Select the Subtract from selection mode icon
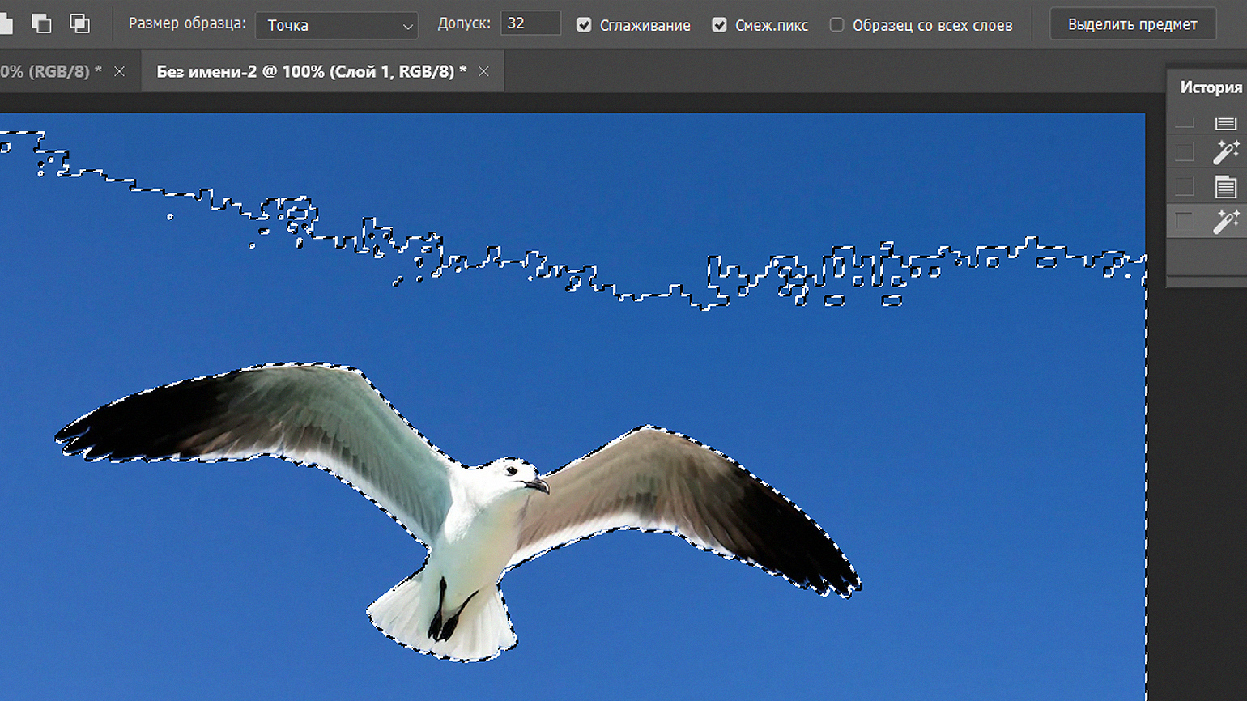 click(41, 23)
